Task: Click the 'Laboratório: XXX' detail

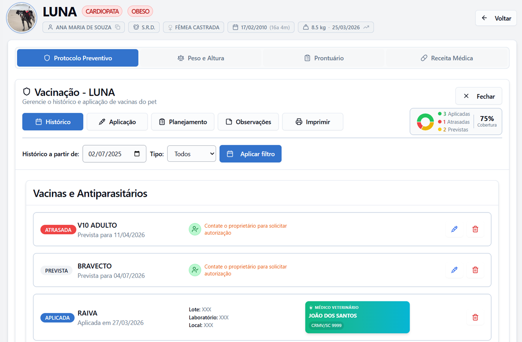Action: [209, 317]
